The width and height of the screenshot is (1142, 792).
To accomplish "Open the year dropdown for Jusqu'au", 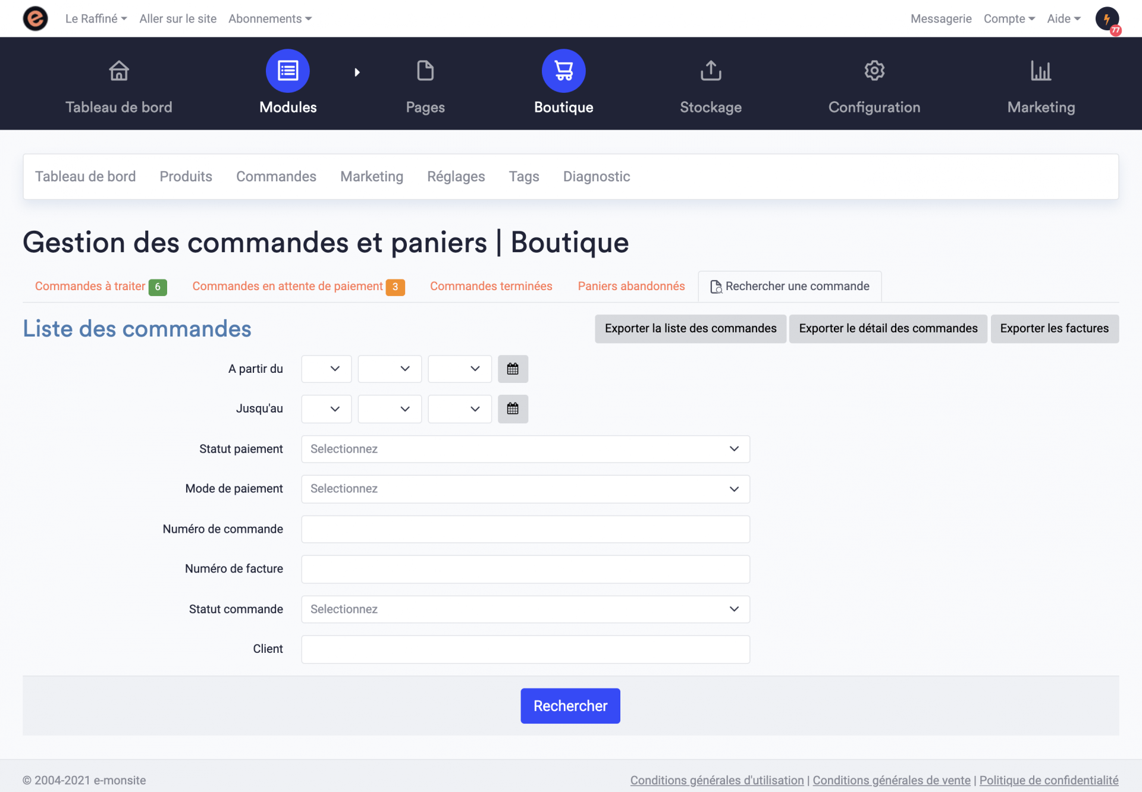I will pyautogui.click(x=460, y=409).
